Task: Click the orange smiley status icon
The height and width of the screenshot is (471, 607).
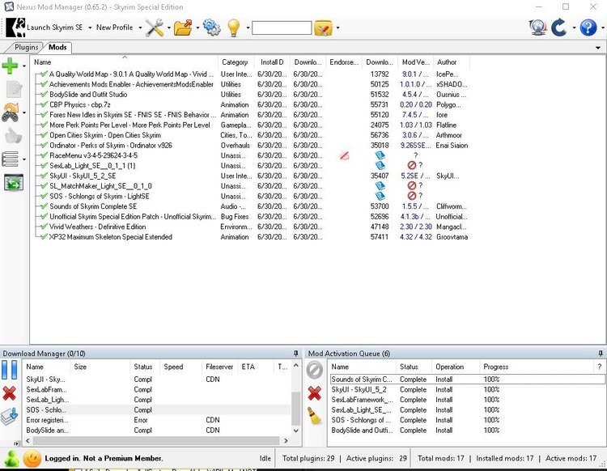Action: pyautogui.click(x=32, y=459)
